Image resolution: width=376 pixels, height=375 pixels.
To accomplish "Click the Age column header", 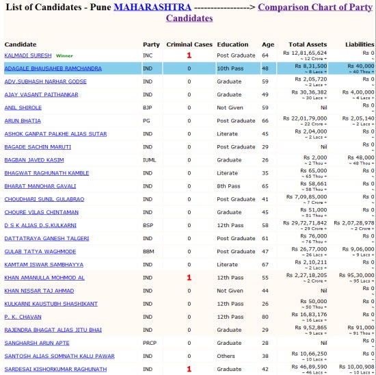I will pyautogui.click(x=268, y=44).
